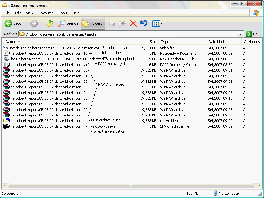
Task: Select the .r02 WinRAR archive icon
Action: coord(6,82)
